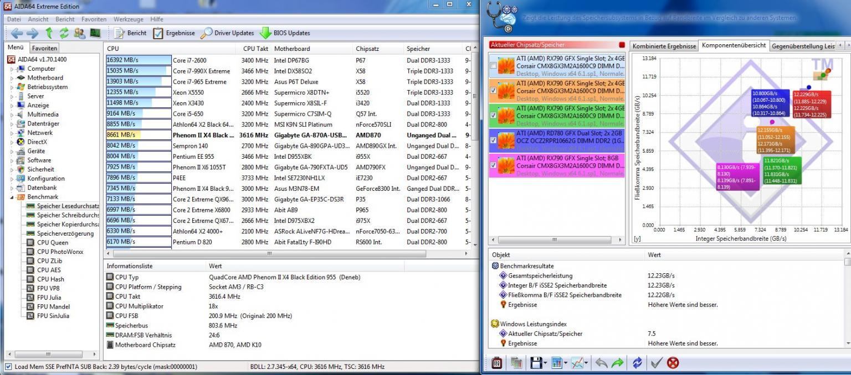Open the Bericht report in AIDA64
Viewport: 851px width, 375px height.
pyautogui.click(x=131, y=33)
